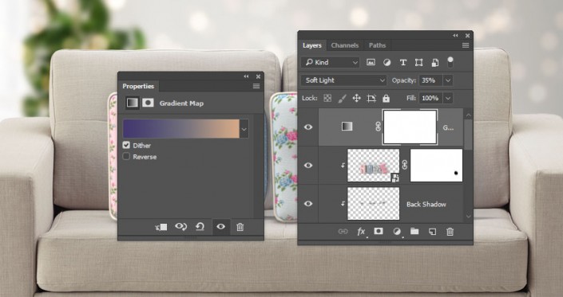Filter layers by smart objects icon
Image resolution: width=563 pixels, height=297 pixels.
tap(434, 63)
